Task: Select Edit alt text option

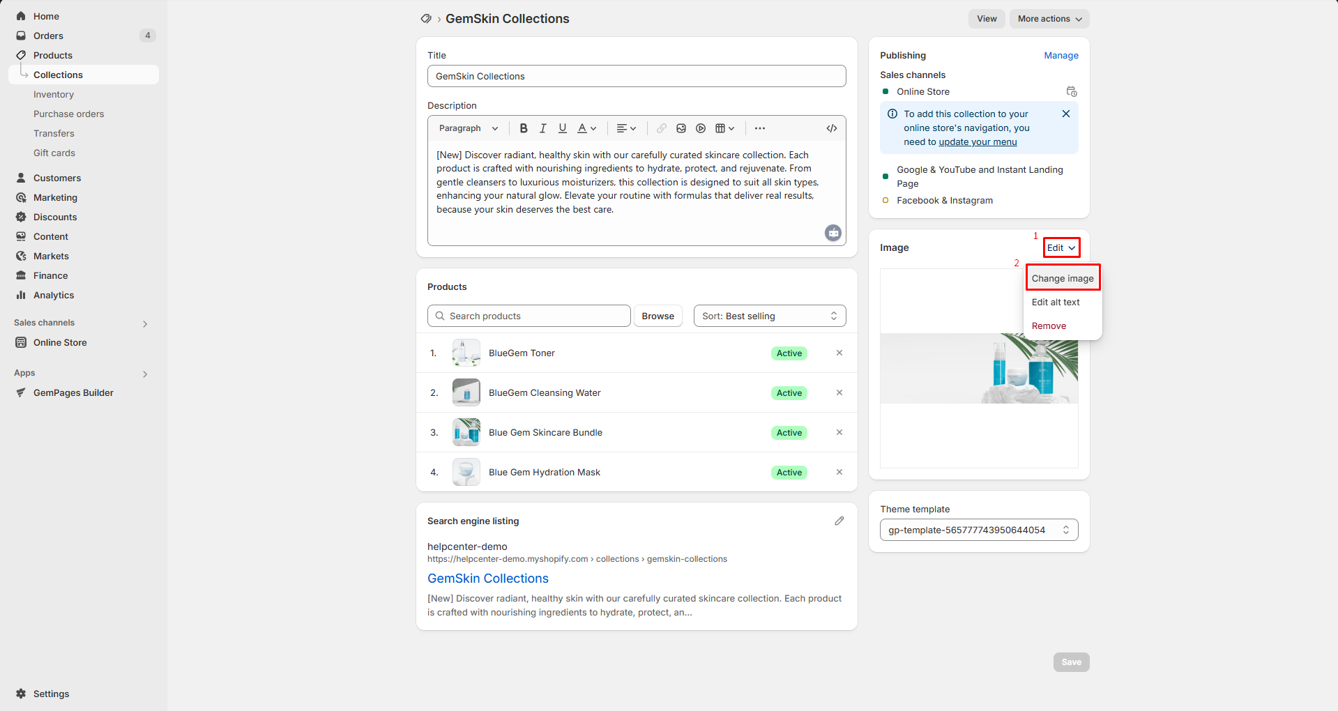Action: click(1056, 302)
